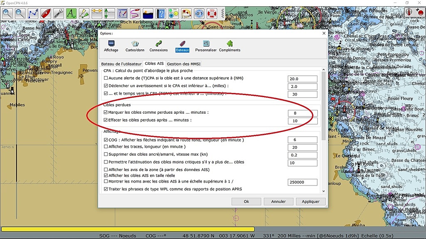Toggle the TCPA time '... et le temps' checkbox
The width and height of the screenshot is (426, 239).
(x=106, y=93)
